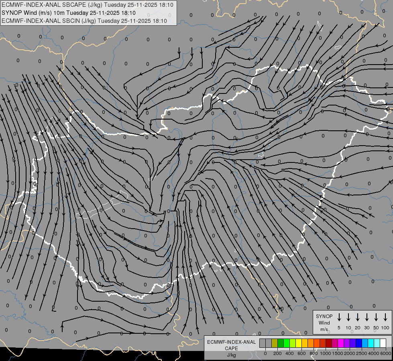Click the olive CAPE color swatch
Image resolution: width=393 pixels, height=361 pixels.
click(x=275, y=343)
